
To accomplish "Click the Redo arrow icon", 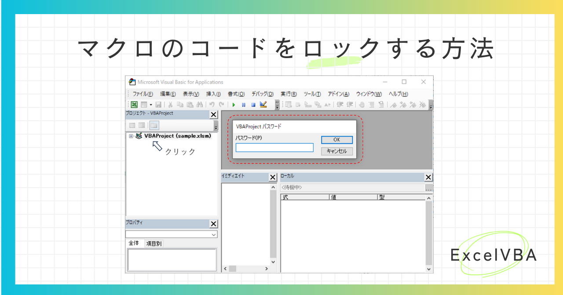I will click(222, 105).
